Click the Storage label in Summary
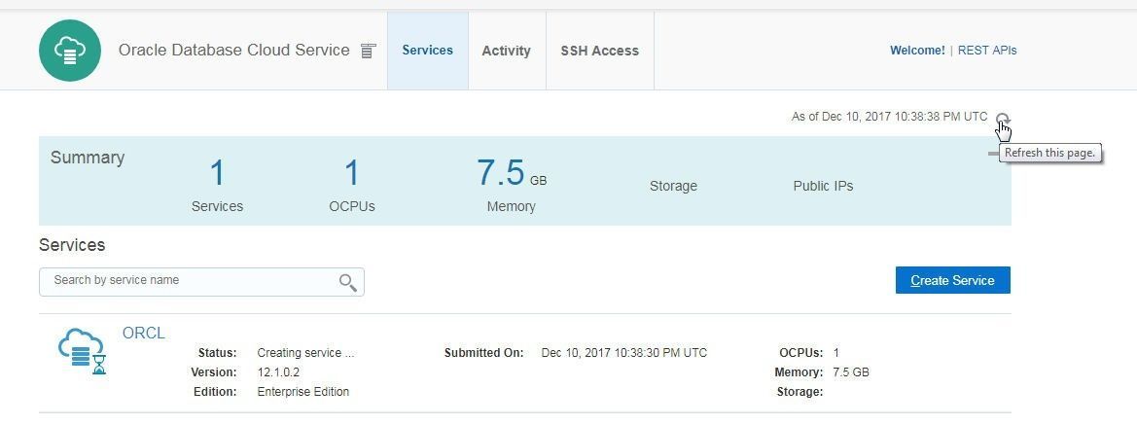Screen dimensions: 1137x424 (673, 187)
